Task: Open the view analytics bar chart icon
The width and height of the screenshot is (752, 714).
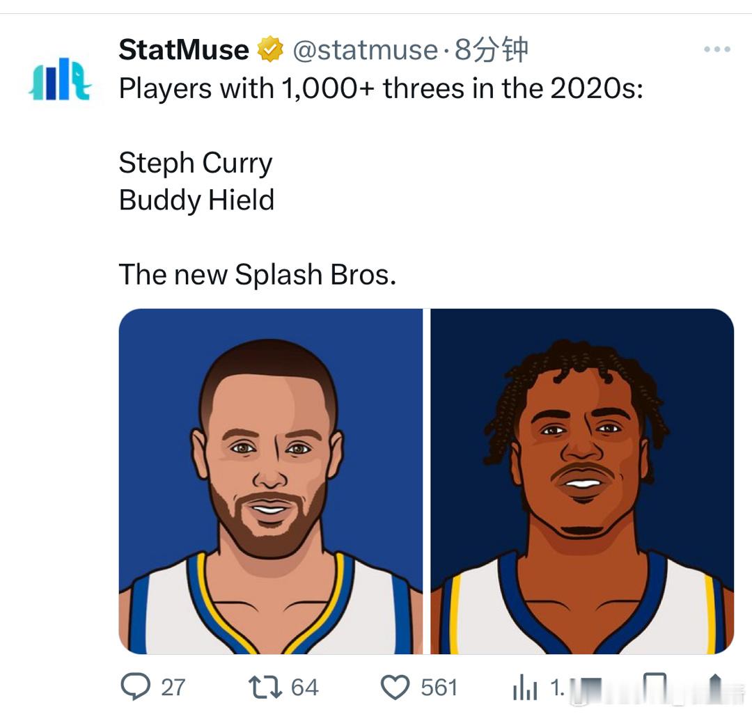Action: 525,688
